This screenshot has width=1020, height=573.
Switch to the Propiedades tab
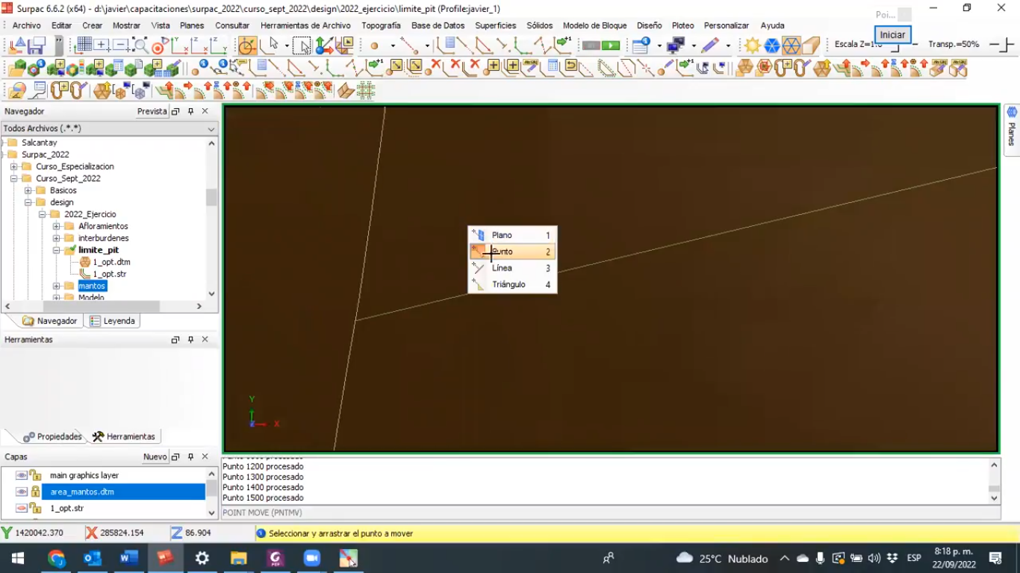point(52,436)
